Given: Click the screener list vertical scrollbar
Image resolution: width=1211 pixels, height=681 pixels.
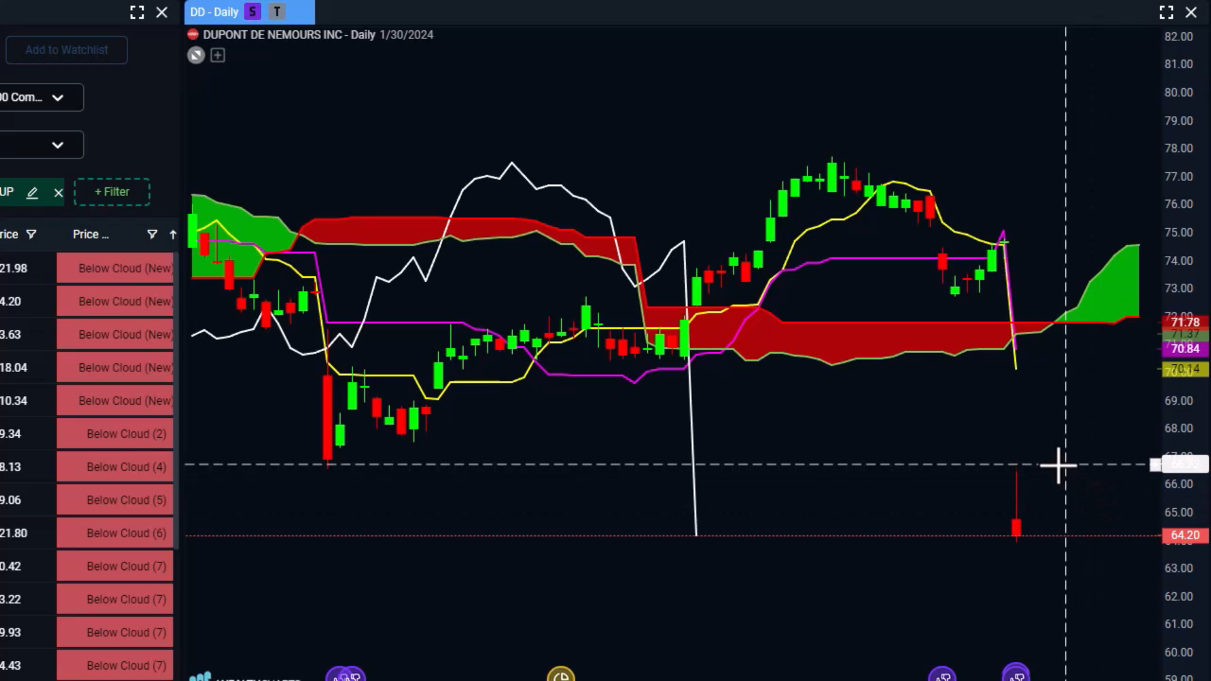Looking at the screenshot, I should (x=177, y=400).
